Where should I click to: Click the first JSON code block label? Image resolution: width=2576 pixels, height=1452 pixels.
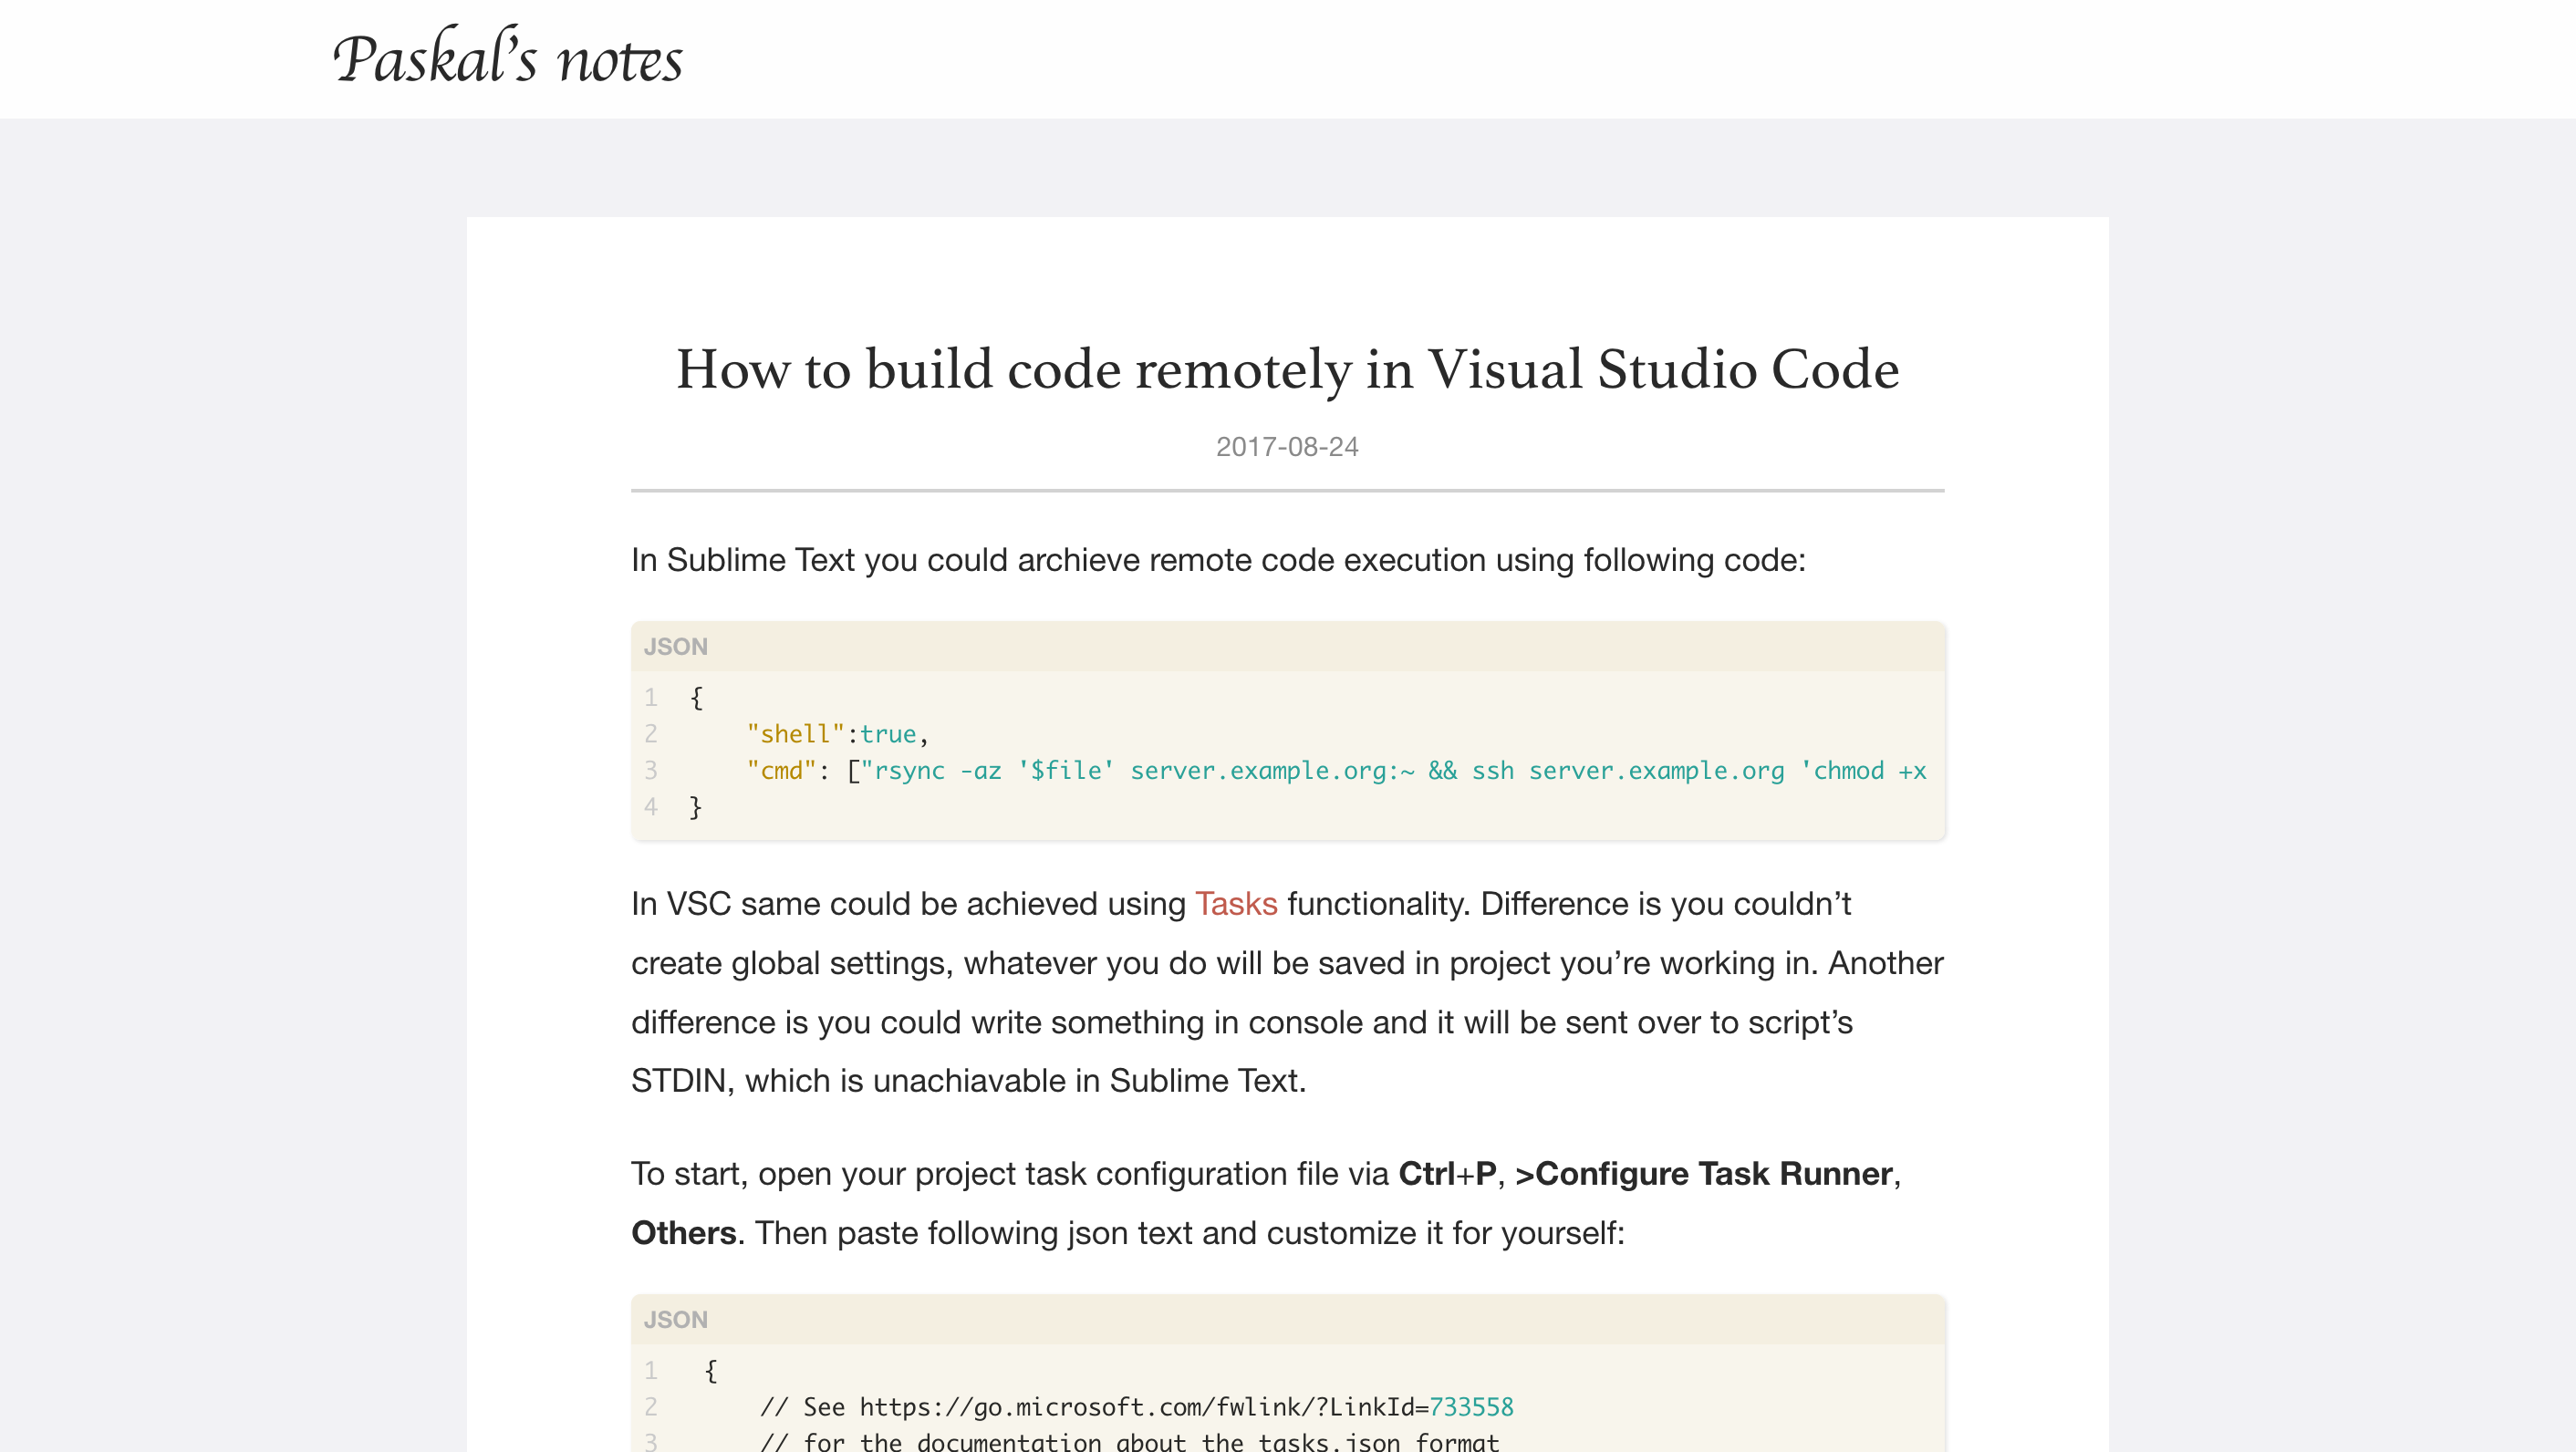(676, 646)
